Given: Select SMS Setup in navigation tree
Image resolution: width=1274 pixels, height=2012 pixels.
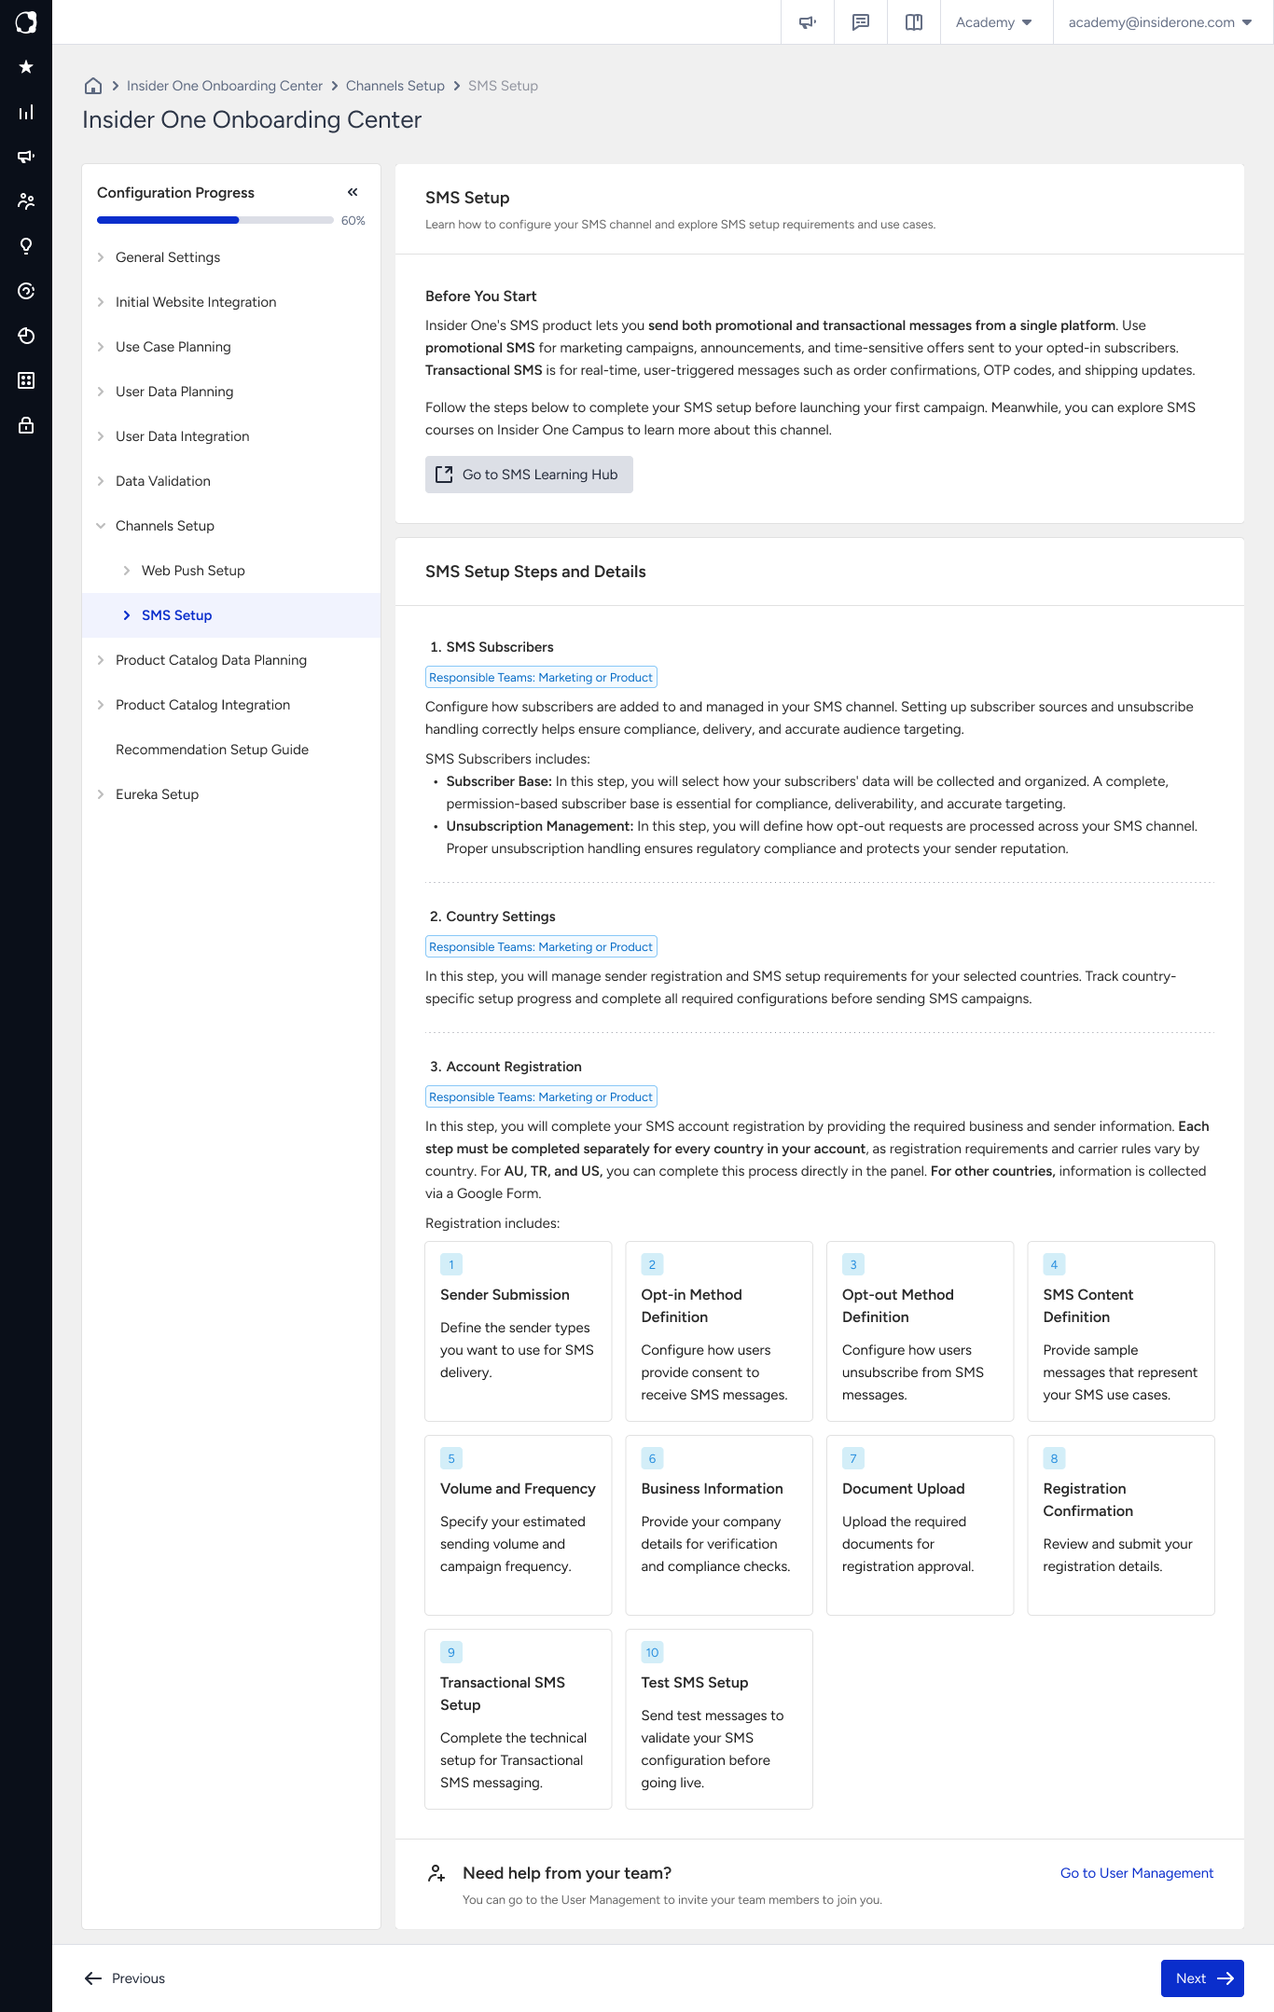Looking at the screenshot, I should point(231,615).
